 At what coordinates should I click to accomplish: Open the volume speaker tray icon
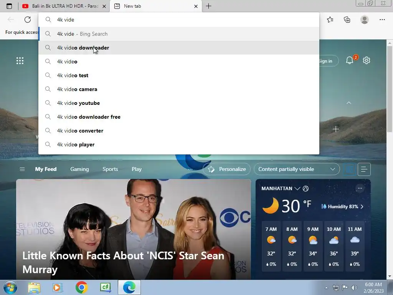354,288
